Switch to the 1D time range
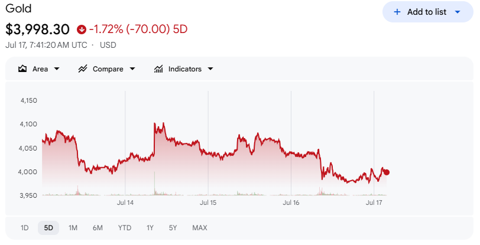This screenshot has height=245, width=480. (x=24, y=228)
